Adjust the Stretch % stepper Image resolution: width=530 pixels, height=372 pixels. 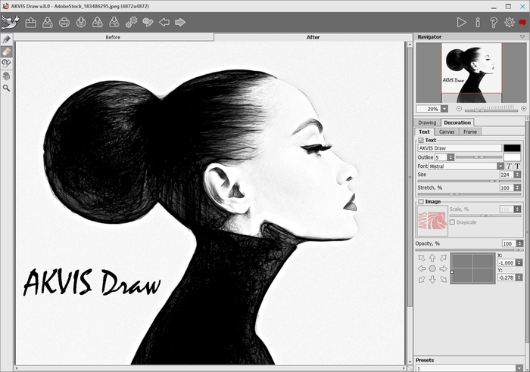(517, 188)
